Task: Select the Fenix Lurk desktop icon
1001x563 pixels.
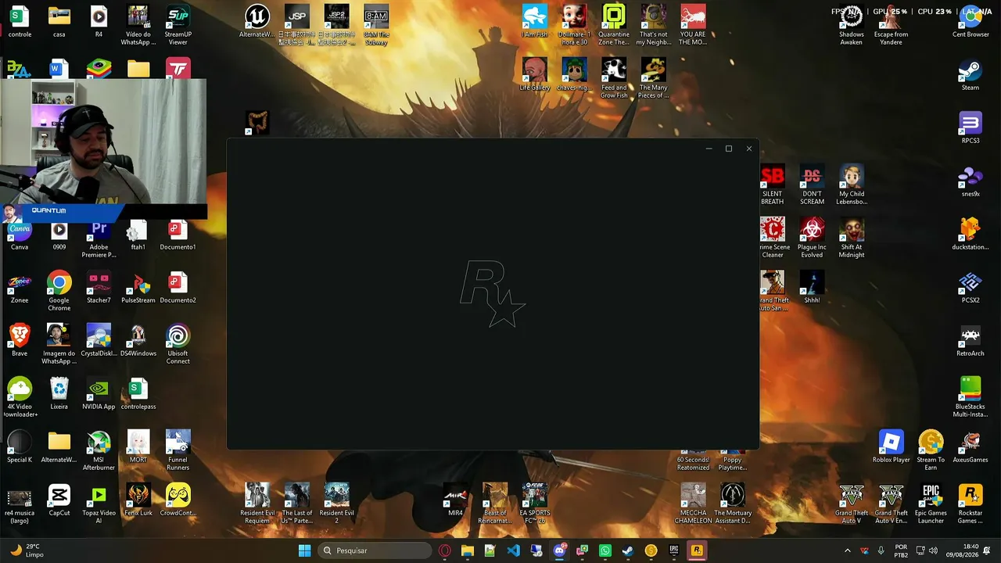Action: (138, 500)
